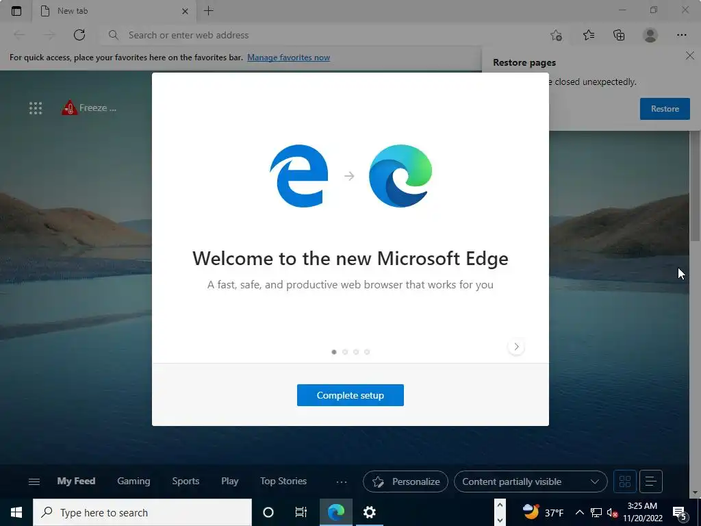Show more feed categories ellipsis
The height and width of the screenshot is (526, 701).
click(x=342, y=481)
